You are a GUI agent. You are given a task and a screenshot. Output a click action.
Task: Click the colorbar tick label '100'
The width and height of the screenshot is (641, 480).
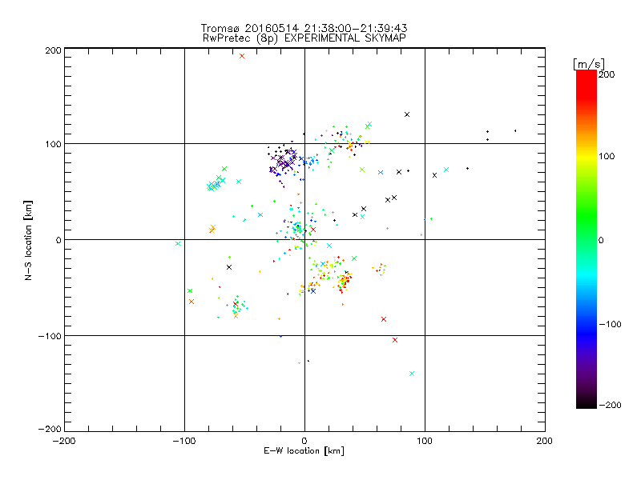(607, 156)
